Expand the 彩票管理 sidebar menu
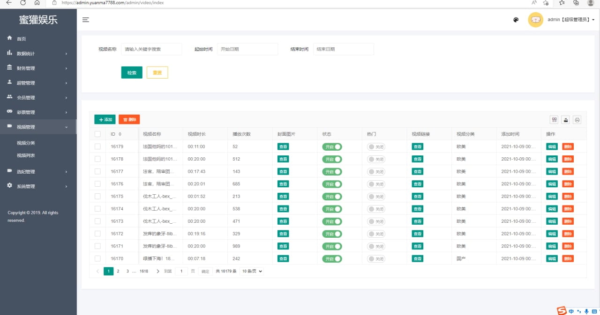 click(x=38, y=112)
